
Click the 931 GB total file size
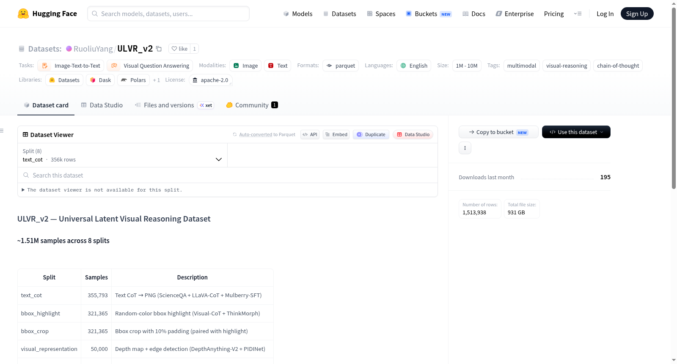[516, 213]
